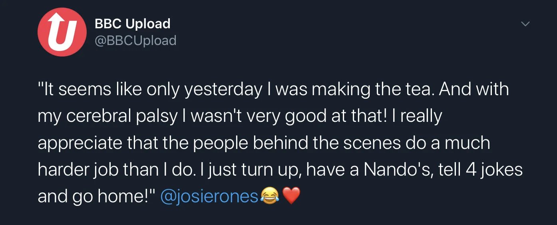The height and width of the screenshot is (225, 557).
Task: Click the words "and go home!"
Action: [x=93, y=196]
